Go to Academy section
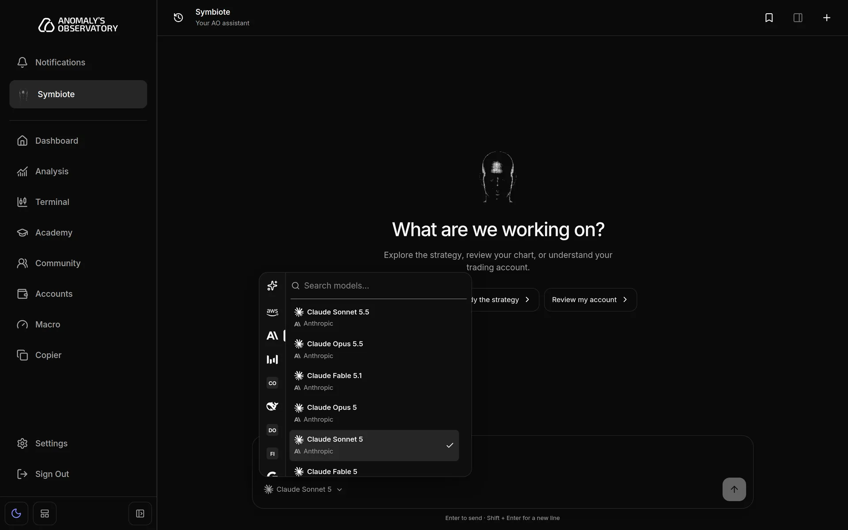Image resolution: width=848 pixels, height=530 pixels. coord(78,233)
